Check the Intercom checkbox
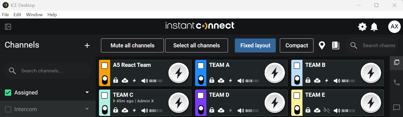Image resolution: width=403 pixels, height=117 pixels. (x=8, y=109)
